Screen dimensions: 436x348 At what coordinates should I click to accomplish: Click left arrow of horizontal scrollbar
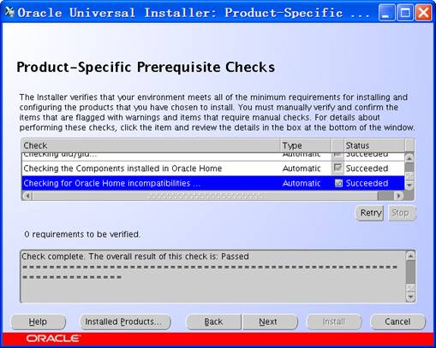(x=27, y=196)
